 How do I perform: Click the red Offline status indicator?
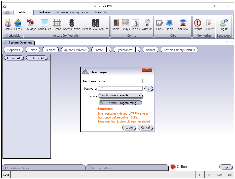point(173,167)
